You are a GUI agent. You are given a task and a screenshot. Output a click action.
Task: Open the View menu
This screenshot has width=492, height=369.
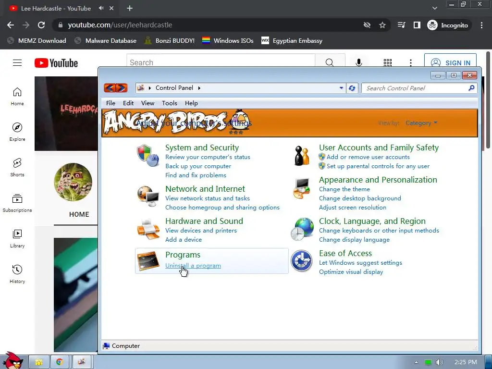click(x=148, y=103)
